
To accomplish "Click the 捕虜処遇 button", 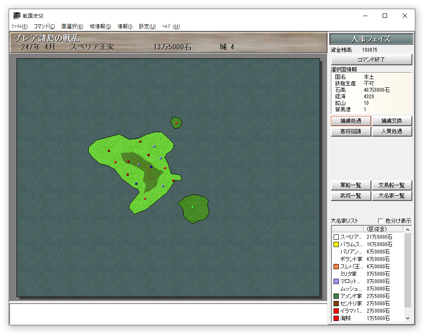I will (351, 121).
